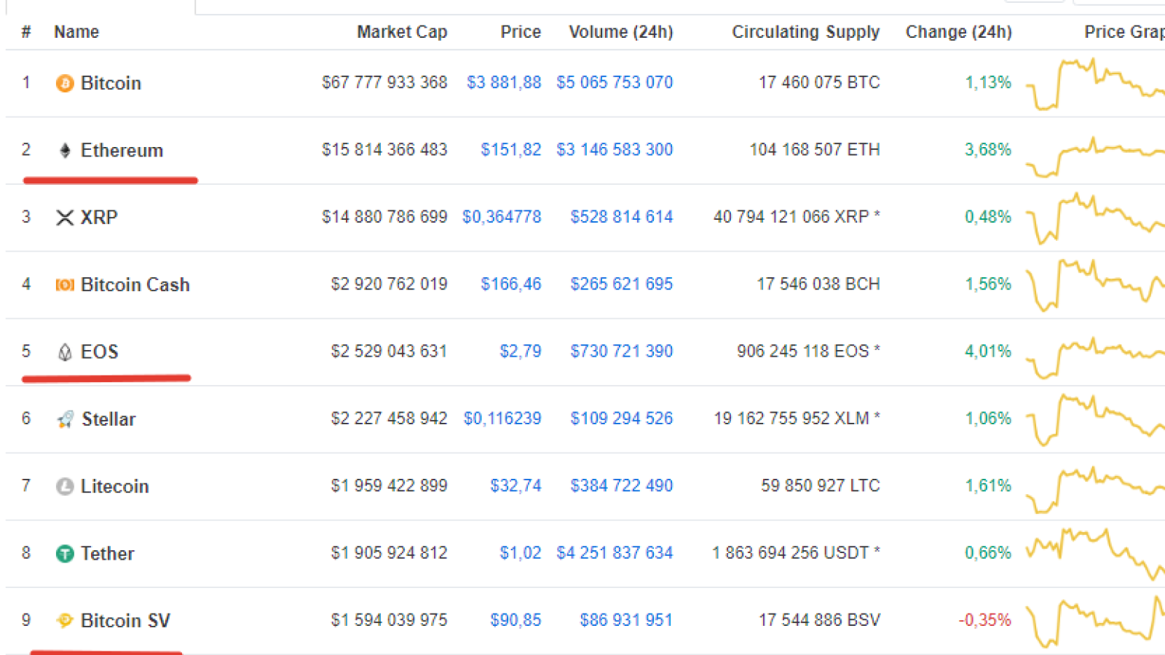
Task: Open the Ethereum price graph thumbnail
Action: tap(1095, 156)
